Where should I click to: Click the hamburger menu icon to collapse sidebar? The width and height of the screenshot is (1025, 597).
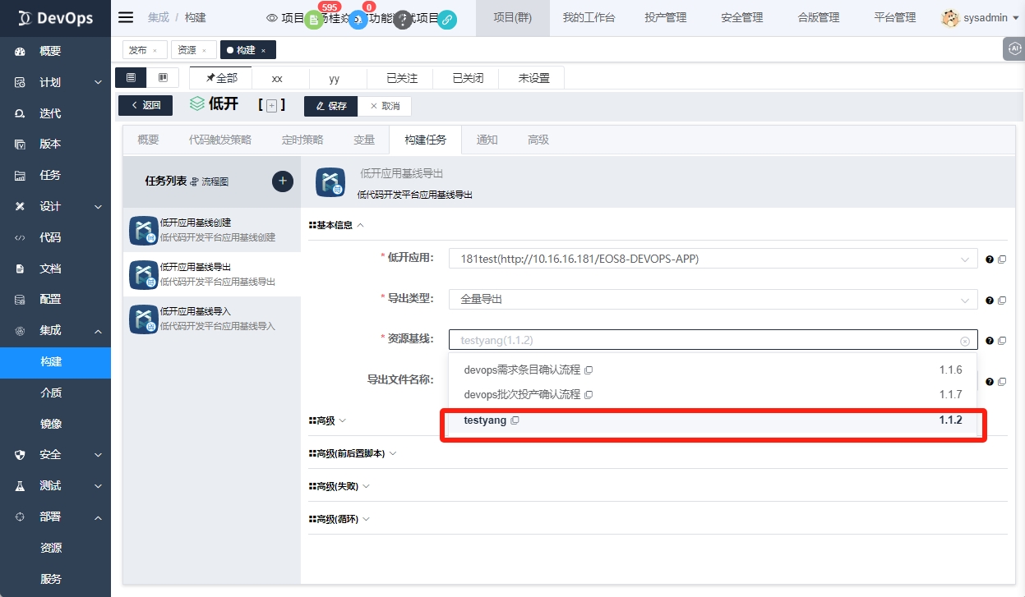point(126,17)
